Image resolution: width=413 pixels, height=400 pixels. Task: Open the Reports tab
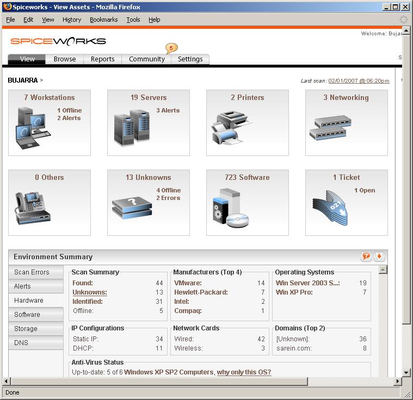coord(102,59)
